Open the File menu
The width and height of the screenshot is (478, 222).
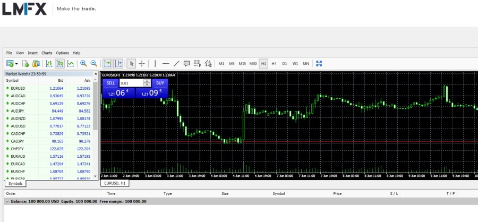[x=9, y=53]
